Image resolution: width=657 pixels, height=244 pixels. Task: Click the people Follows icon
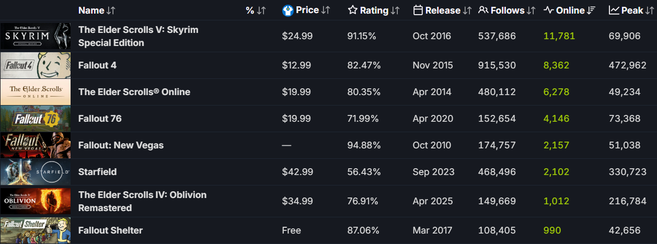click(x=483, y=10)
